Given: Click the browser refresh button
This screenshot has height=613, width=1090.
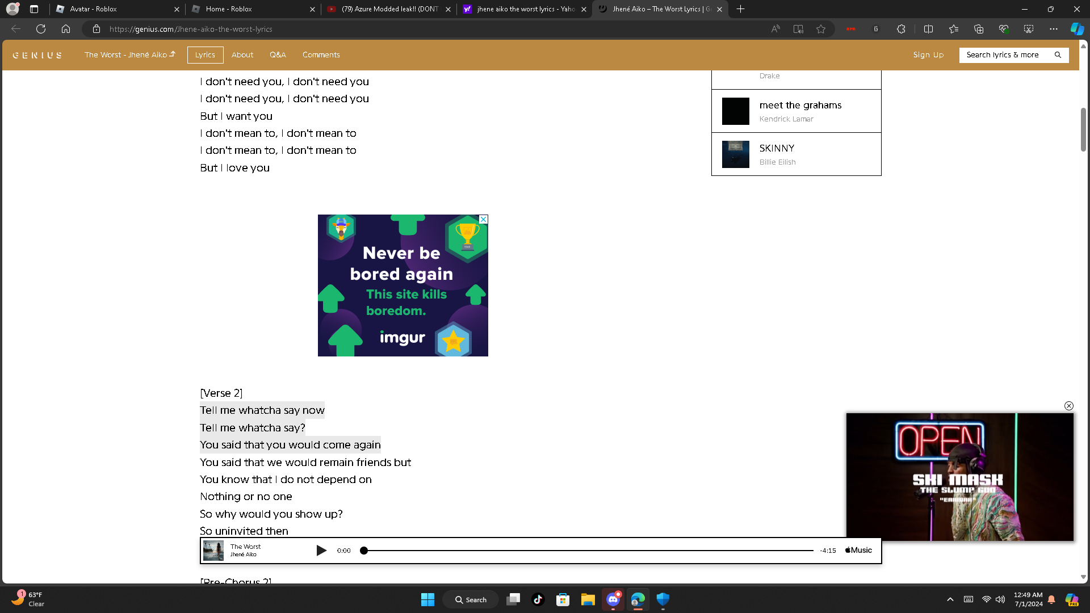Looking at the screenshot, I should pos(41,29).
